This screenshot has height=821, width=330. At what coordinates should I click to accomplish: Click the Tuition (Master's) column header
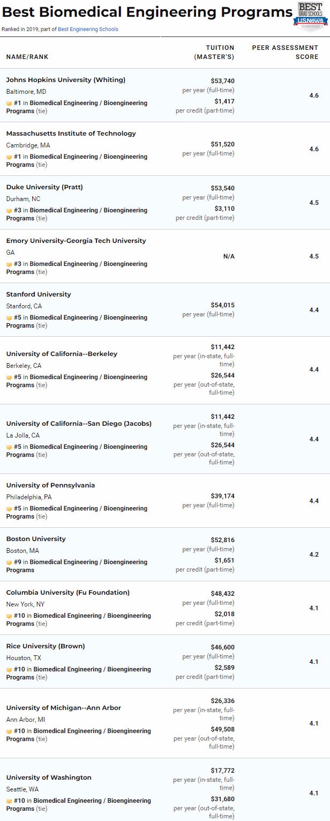(x=214, y=52)
